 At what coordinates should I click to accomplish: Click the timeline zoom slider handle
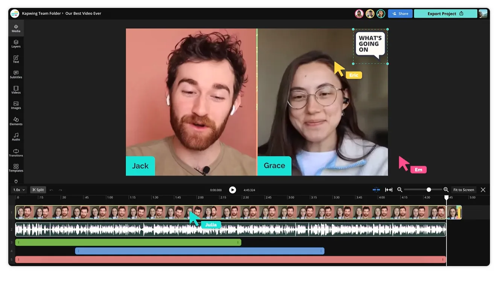click(429, 190)
